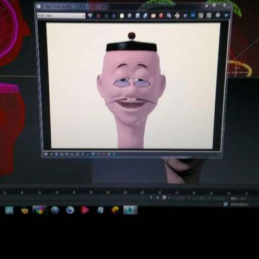Save all image channels icon
259x259 pixels.
click(145, 16)
